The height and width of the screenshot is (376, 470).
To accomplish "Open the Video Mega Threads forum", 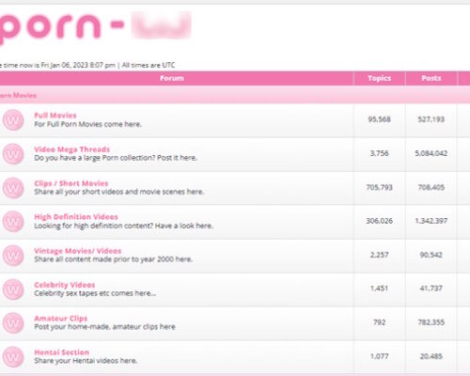I will pos(72,149).
